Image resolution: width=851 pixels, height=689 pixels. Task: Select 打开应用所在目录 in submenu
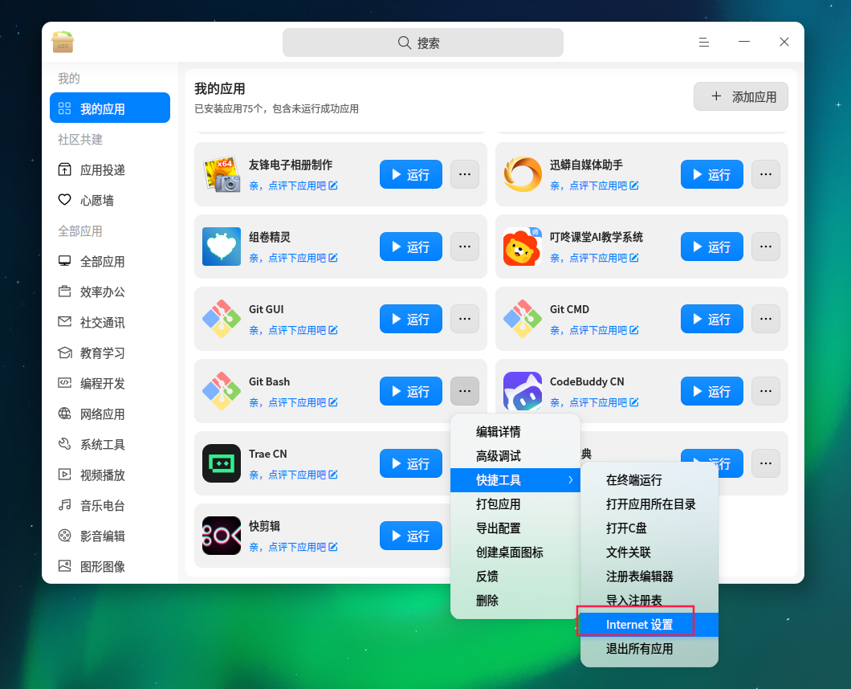click(649, 503)
